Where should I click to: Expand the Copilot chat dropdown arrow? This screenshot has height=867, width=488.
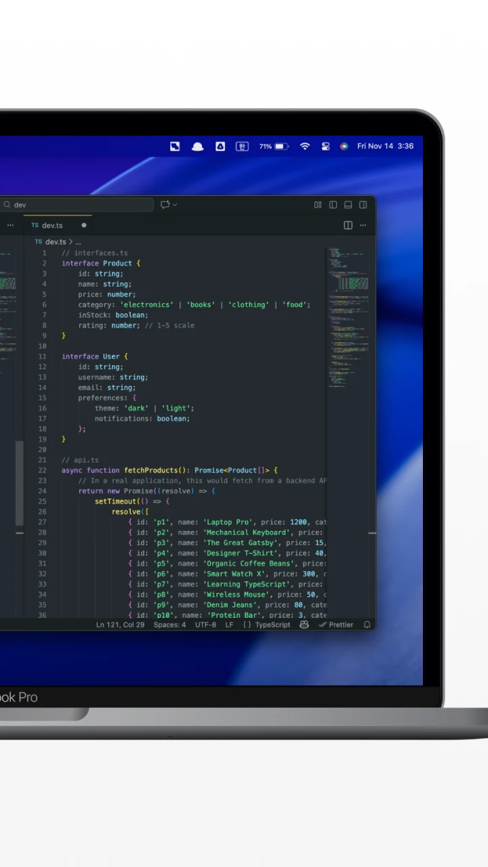click(175, 205)
